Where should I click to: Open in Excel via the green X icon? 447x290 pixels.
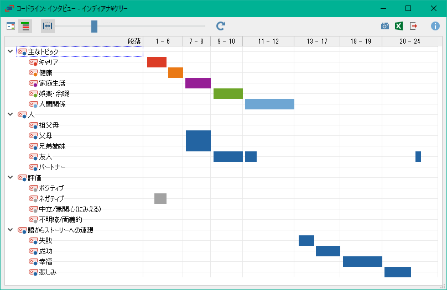tap(399, 26)
